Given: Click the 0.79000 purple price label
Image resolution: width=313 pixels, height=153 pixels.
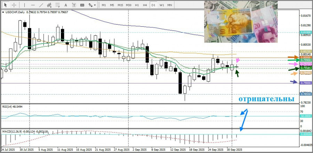Looking at the screenshot, I should point(306,83).
